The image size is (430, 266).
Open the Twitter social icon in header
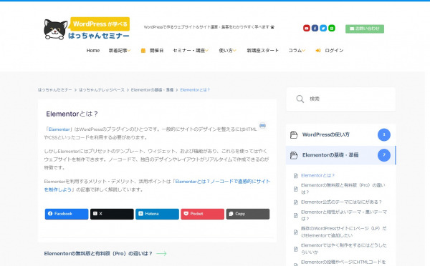click(323, 28)
